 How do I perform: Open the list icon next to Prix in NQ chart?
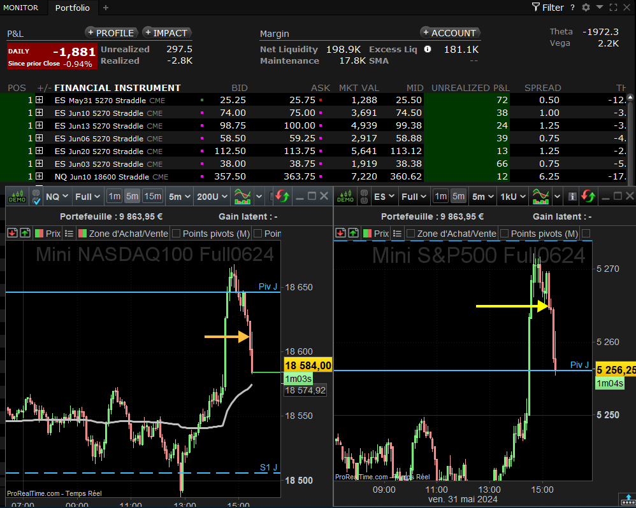[x=69, y=234]
